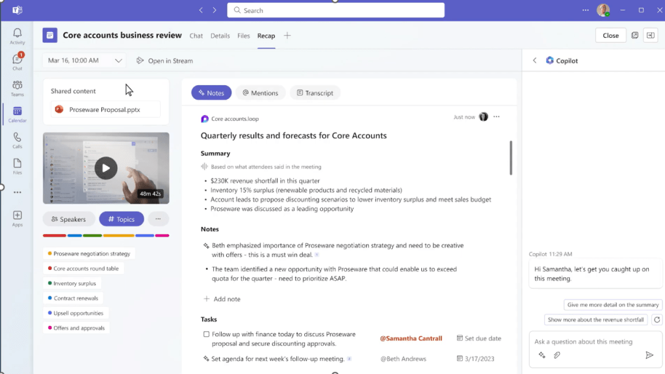Toggle the Topics view pill
Image resolution: width=665 pixels, height=374 pixels.
122,219
